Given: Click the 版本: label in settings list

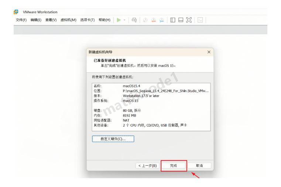Looking at the screenshot, I should [98, 96].
